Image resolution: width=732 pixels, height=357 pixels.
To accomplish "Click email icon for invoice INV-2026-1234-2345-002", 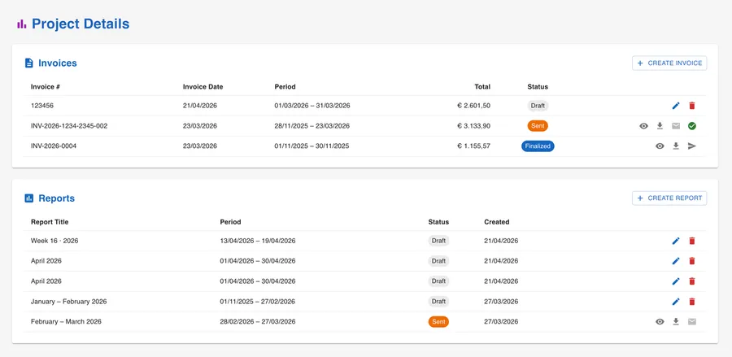I will (x=676, y=126).
